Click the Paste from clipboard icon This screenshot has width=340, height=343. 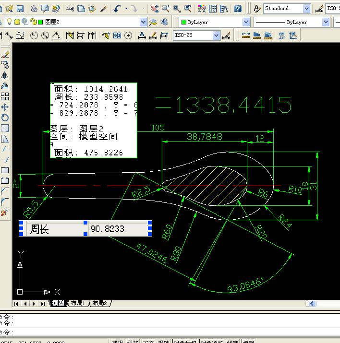click(92, 9)
